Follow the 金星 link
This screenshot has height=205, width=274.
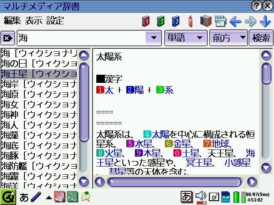(x=182, y=143)
